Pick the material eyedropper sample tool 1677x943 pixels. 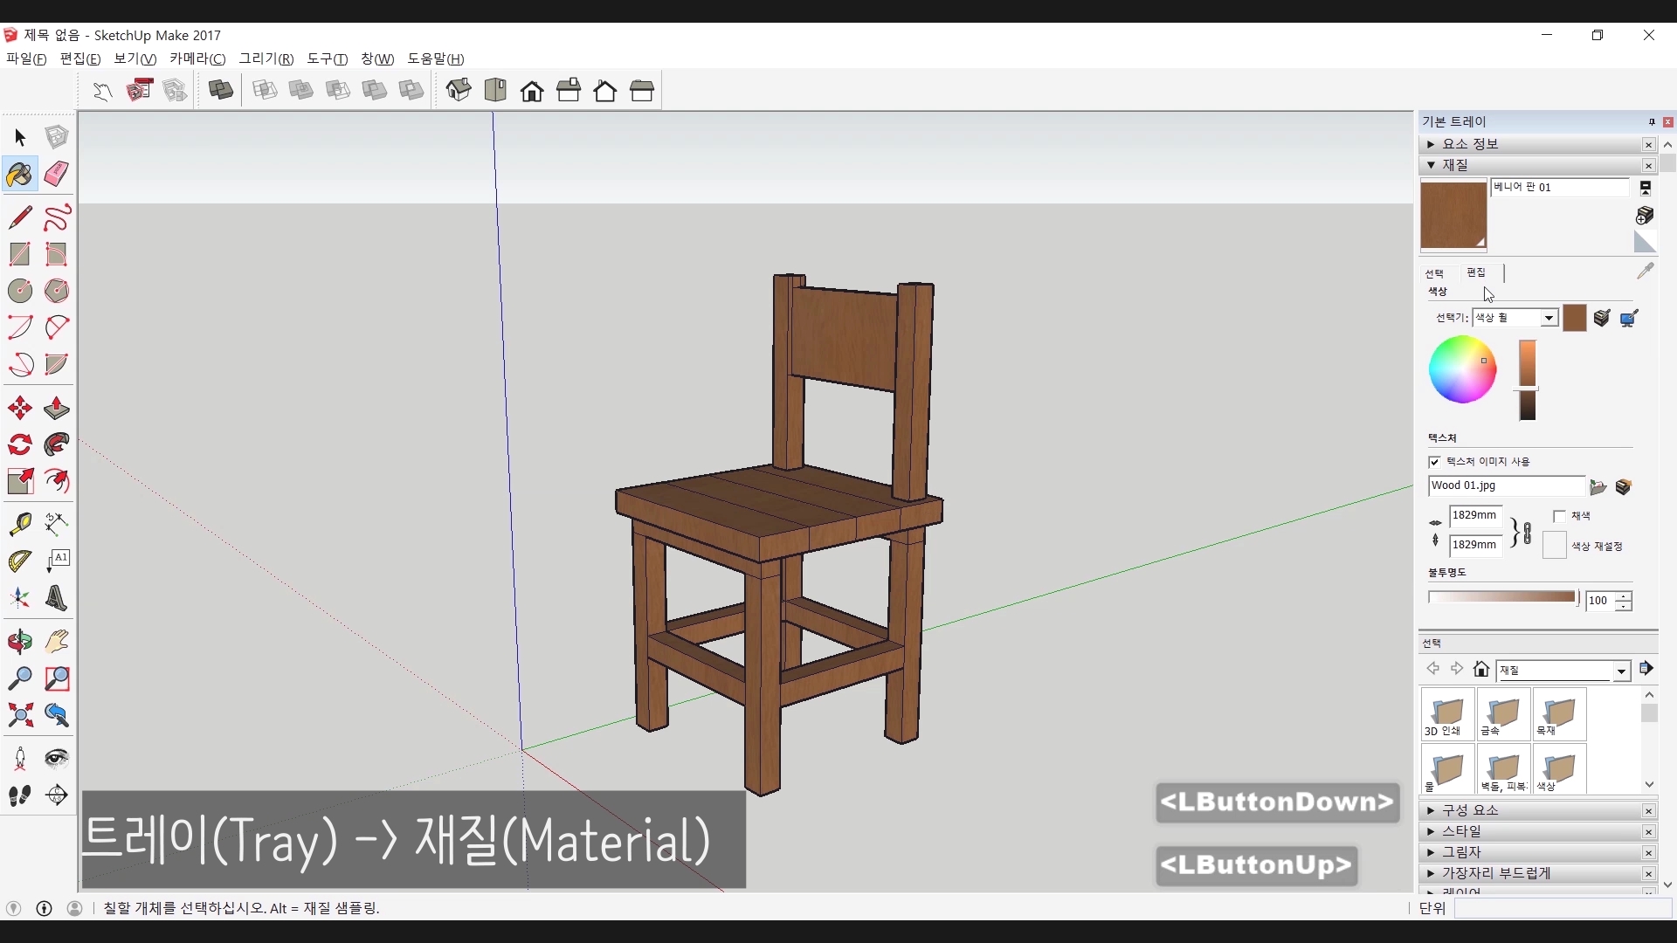pyautogui.click(x=1646, y=272)
